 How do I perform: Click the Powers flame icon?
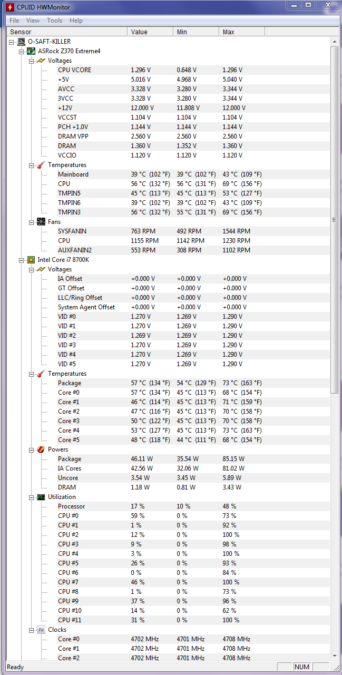point(41,449)
